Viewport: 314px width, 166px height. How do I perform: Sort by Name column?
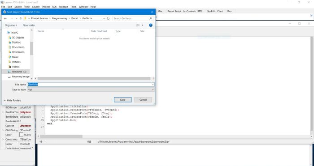[41, 31]
